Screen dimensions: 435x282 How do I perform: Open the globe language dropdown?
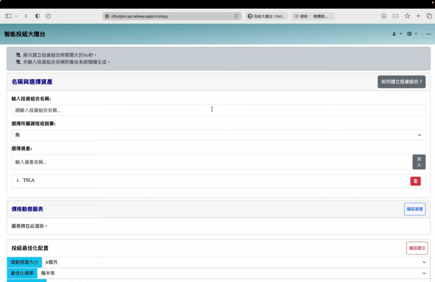[x=412, y=34]
